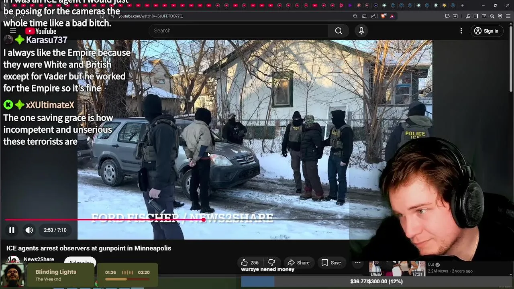Open the Brave Wallet icon
514x289 pixels.
point(484,16)
